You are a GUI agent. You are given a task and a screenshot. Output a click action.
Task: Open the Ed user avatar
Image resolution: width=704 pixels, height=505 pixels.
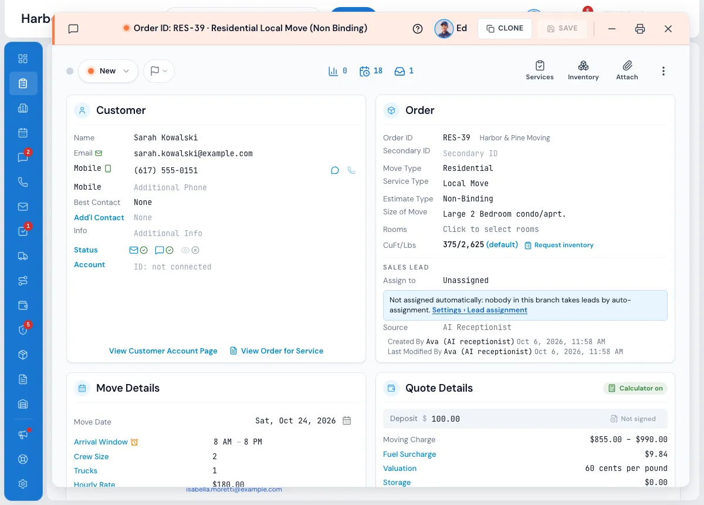coord(444,29)
